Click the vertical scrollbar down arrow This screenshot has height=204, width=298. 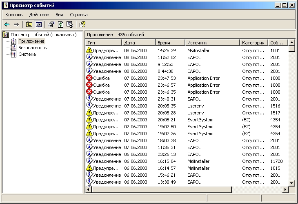291,183
